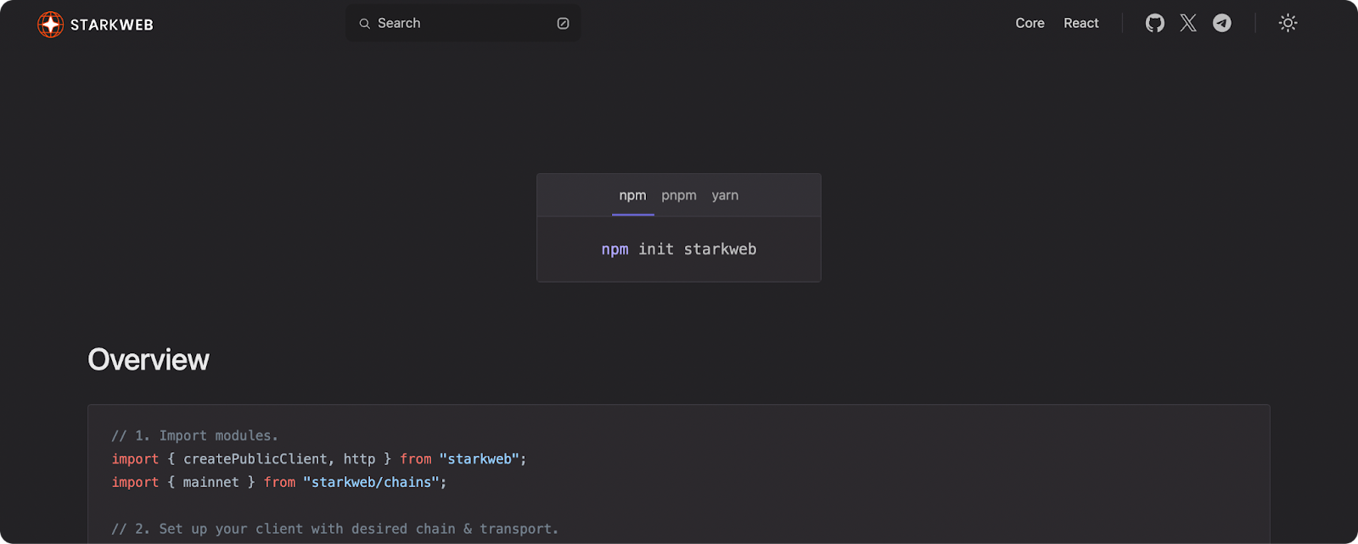Open the Core navigation link

pos(1030,23)
